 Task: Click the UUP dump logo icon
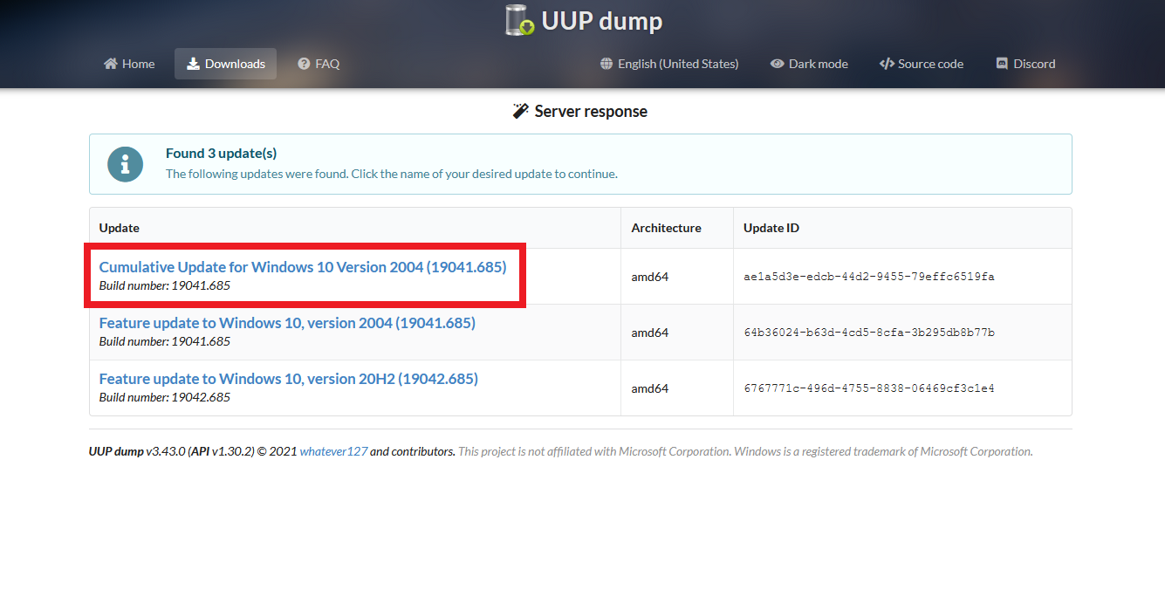520,20
